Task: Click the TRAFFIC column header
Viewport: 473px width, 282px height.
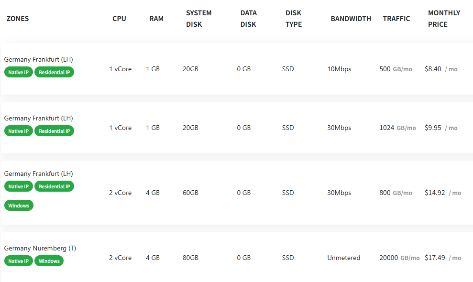Action: [396, 19]
